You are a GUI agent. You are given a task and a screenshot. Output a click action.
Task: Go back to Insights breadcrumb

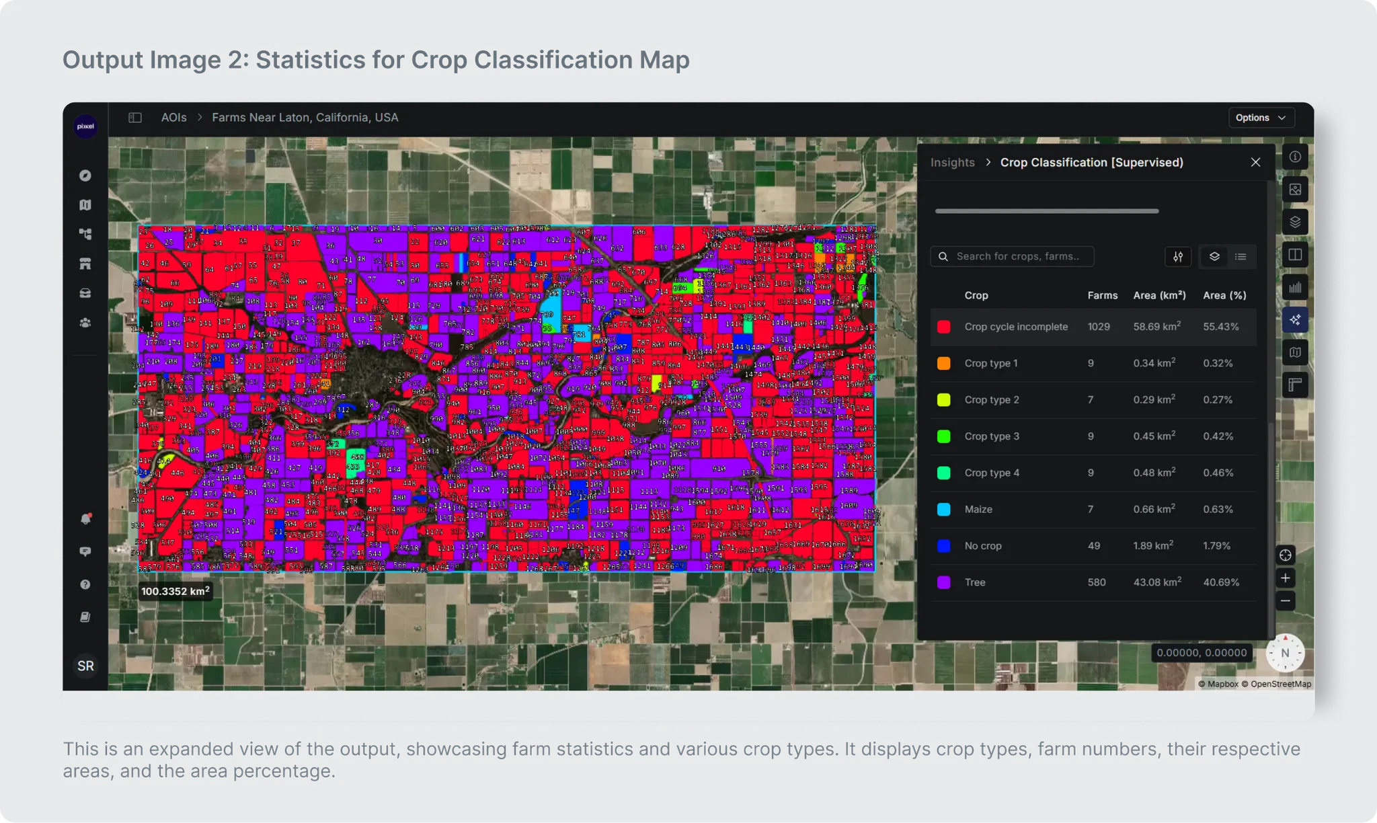[x=952, y=163]
